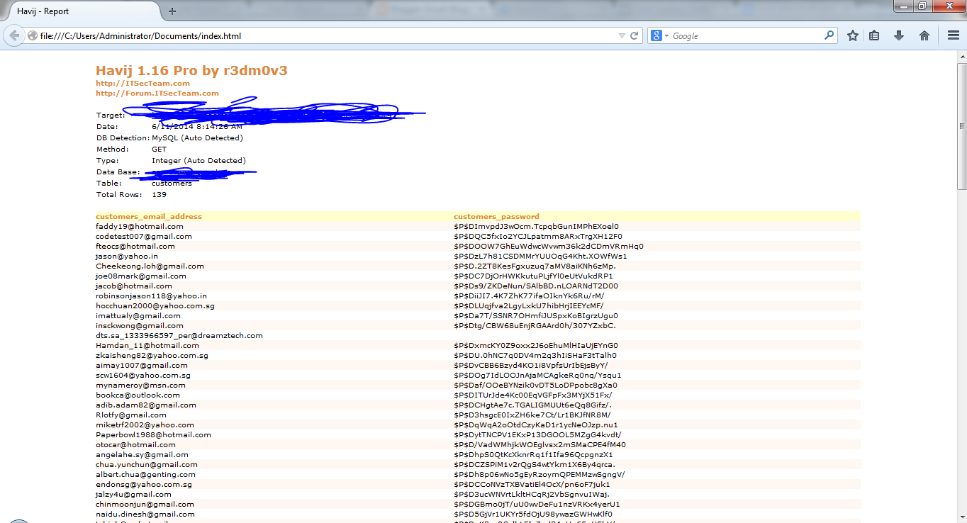The height and width of the screenshot is (523, 967).
Task: Click the Method: label
Action: click(x=113, y=149)
